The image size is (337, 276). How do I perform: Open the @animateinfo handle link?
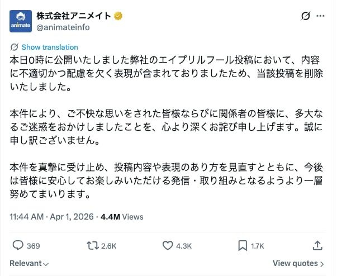point(63,27)
